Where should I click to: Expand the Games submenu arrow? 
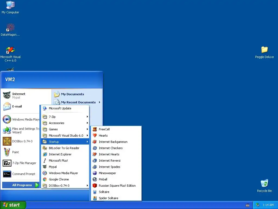click(x=87, y=129)
